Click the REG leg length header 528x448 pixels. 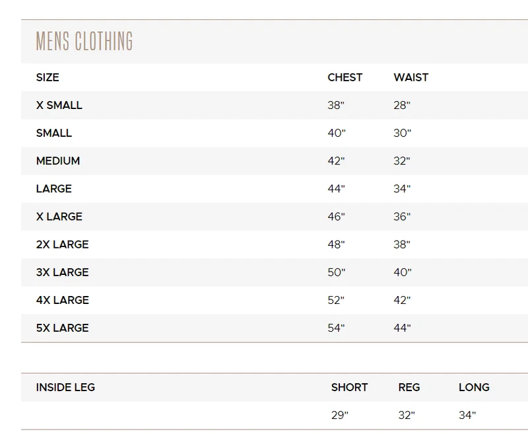[409, 387]
